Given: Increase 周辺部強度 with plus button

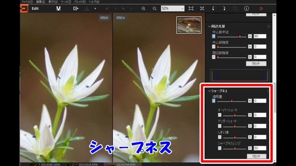Looking at the screenshot, I should (x=250, y=57).
